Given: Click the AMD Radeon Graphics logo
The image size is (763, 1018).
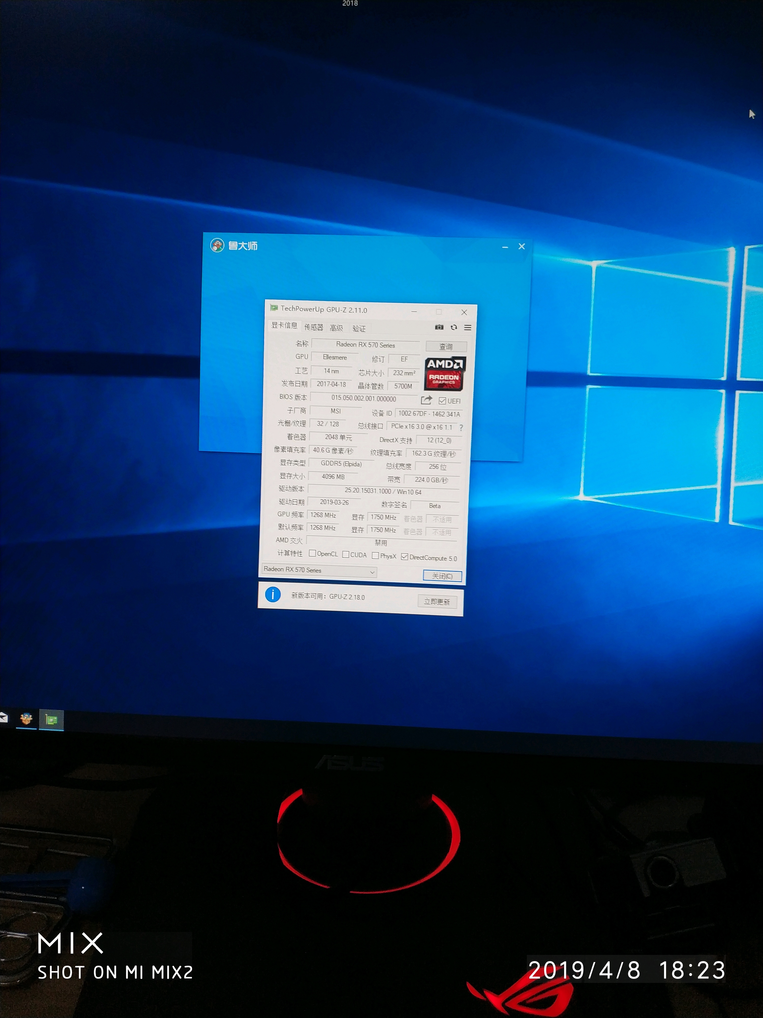Looking at the screenshot, I should tap(444, 373).
